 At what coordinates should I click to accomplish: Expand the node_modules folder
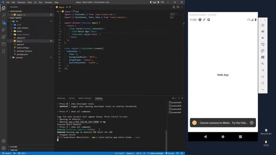click(x=12, y=34)
